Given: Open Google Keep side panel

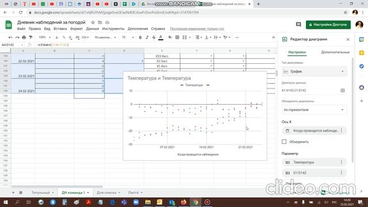Looking at the screenshot, I should click(x=362, y=53).
